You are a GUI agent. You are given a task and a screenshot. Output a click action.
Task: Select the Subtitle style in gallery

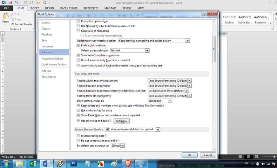(x=229, y=20)
